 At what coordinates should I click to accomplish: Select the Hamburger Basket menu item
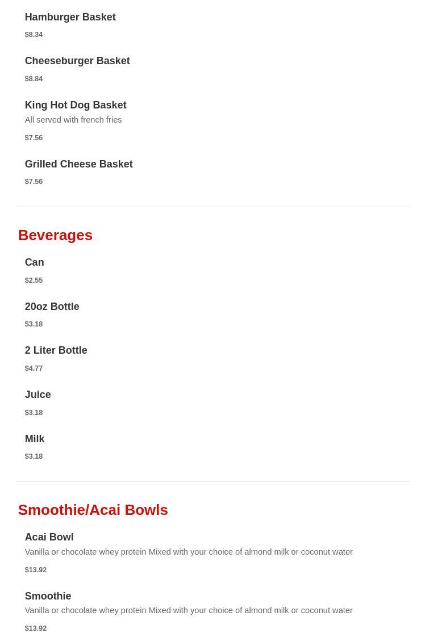click(70, 17)
